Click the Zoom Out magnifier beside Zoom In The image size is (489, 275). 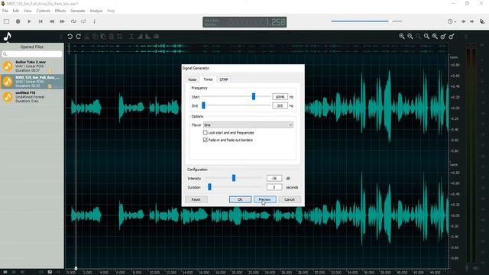point(410,37)
